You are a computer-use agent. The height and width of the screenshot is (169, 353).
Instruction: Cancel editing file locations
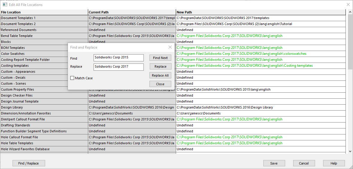tap(304, 163)
